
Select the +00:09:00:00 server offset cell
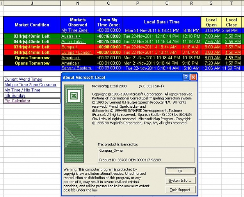coord(109,68)
